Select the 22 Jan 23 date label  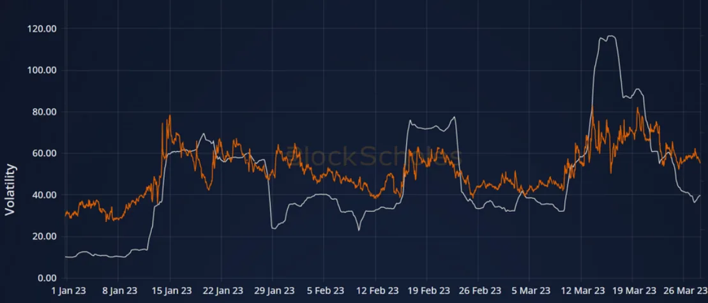click(x=222, y=290)
